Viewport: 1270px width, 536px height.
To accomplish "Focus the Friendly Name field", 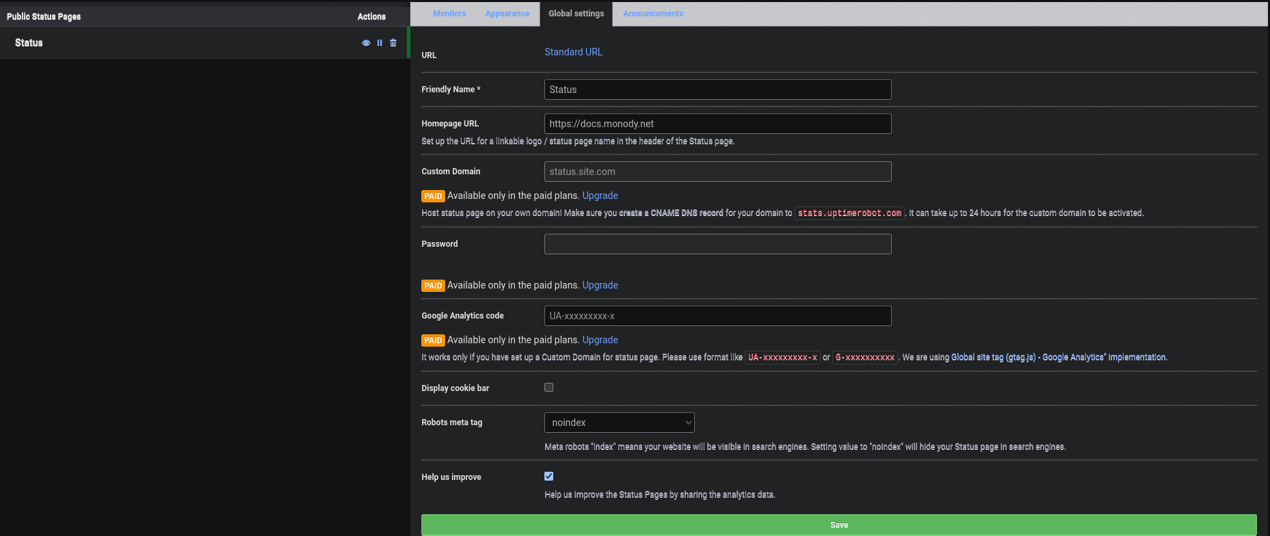I will (x=717, y=90).
